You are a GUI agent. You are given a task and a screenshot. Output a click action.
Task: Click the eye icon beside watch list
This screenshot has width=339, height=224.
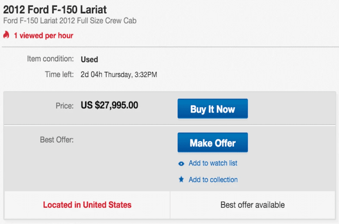point(181,164)
